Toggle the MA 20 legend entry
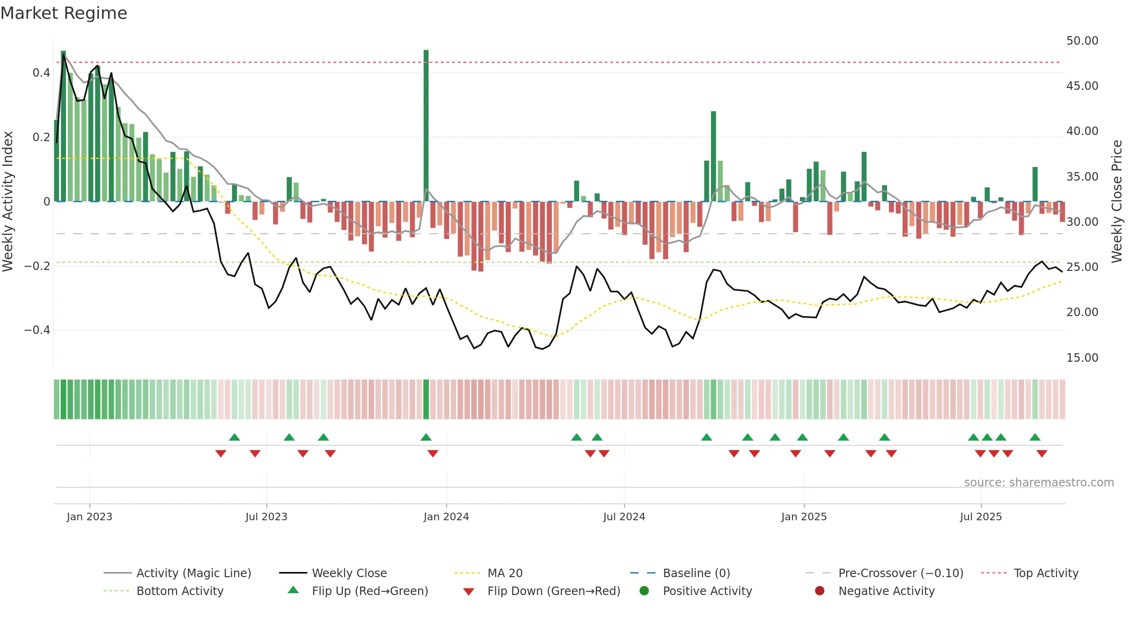Screen dimensions: 1130x635 tap(488, 573)
